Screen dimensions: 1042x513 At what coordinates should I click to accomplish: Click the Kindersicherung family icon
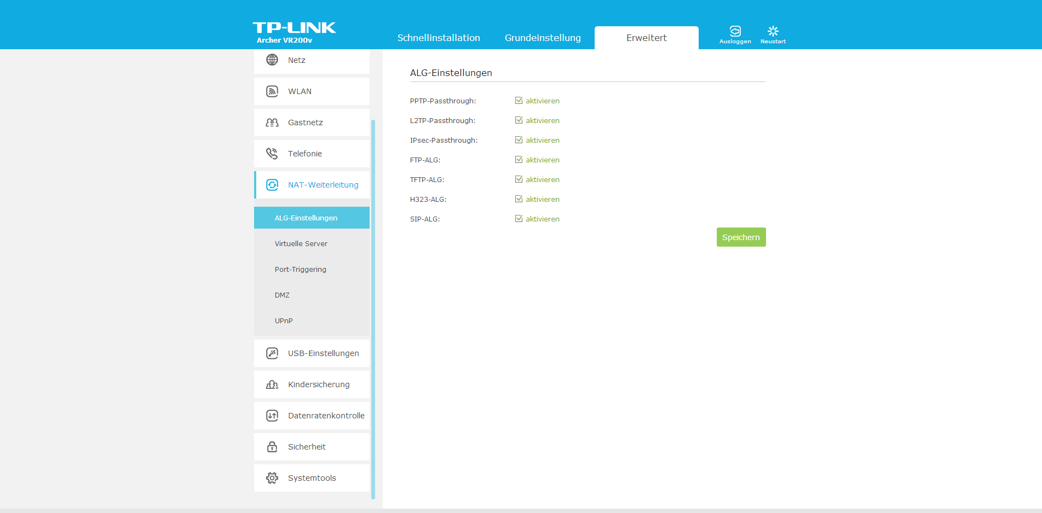point(272,384)
